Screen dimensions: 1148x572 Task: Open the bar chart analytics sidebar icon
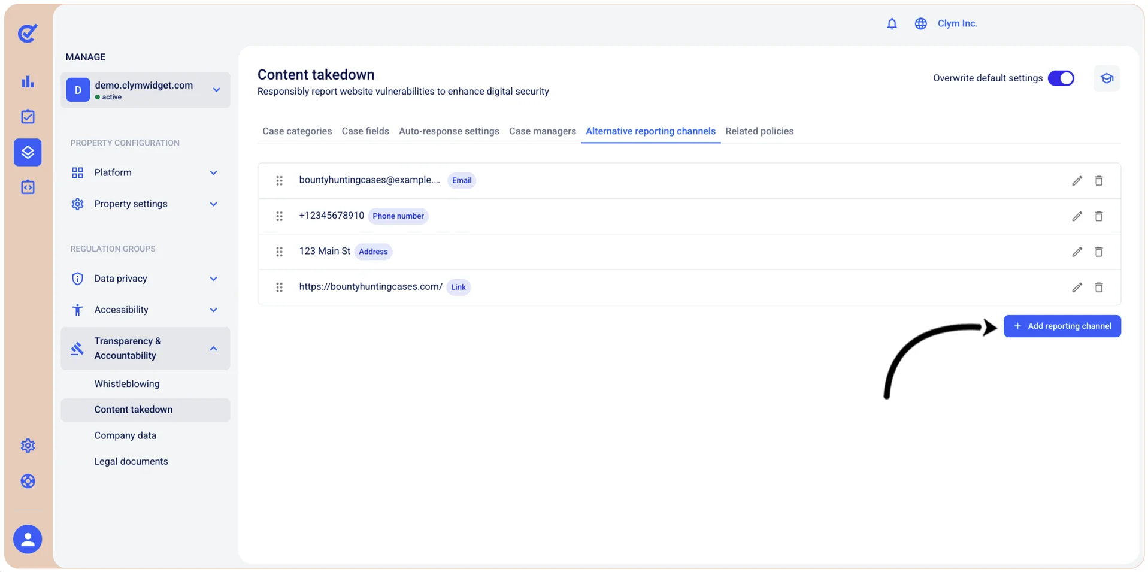(x=28, y=81)
